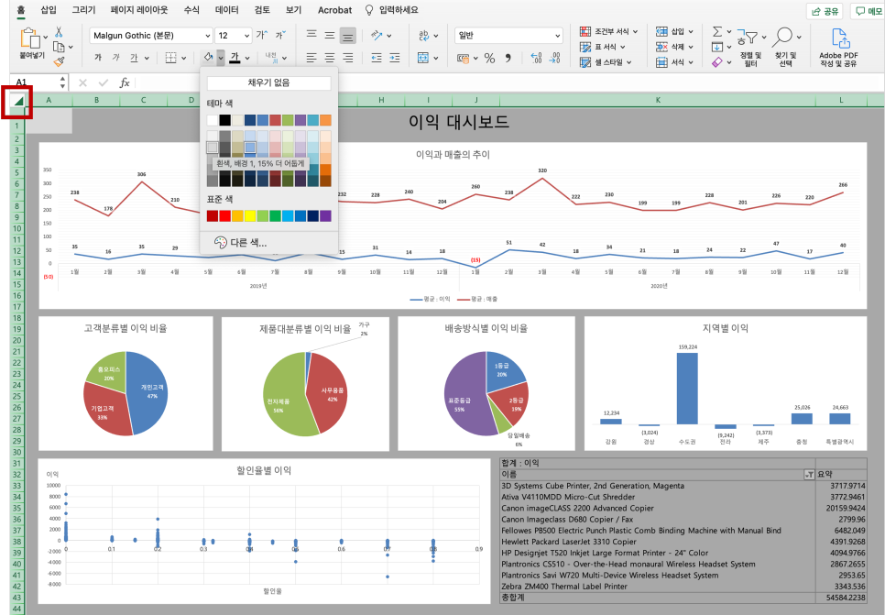Apply comma style number format
This screenshot has height=615, width=885.
[508, 58]
